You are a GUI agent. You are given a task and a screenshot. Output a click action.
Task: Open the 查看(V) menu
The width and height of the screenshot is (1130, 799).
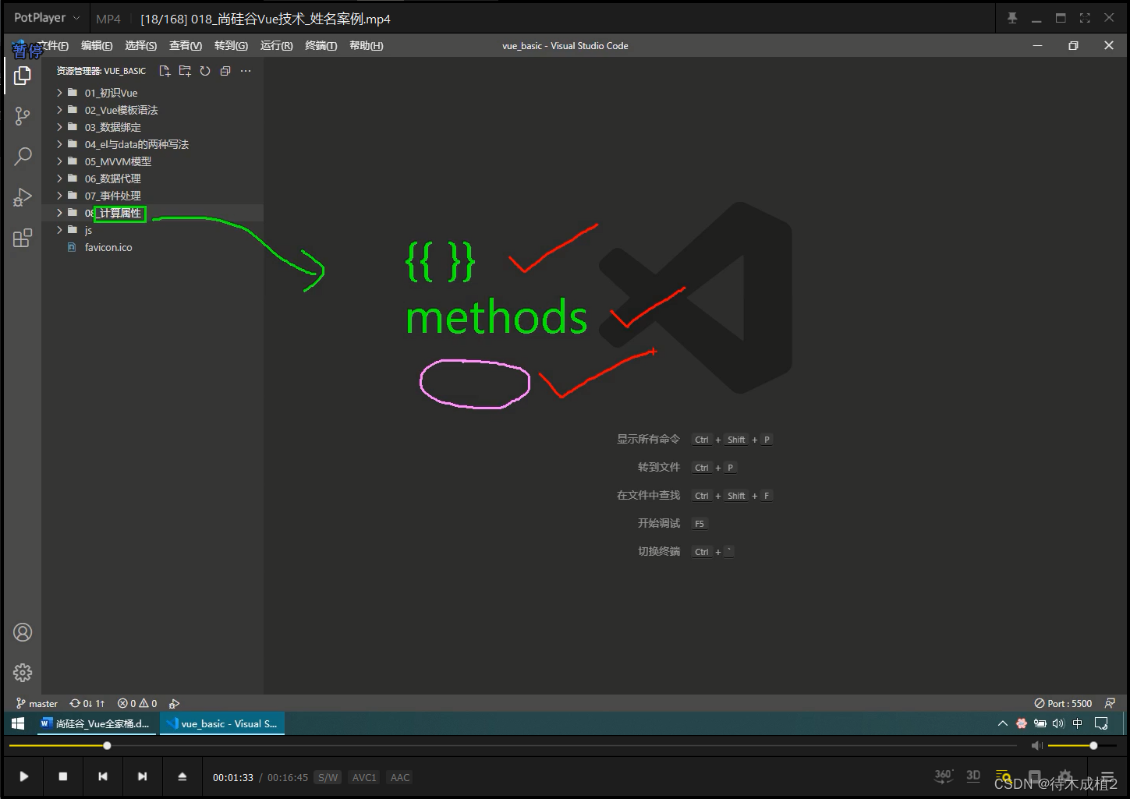(x=186, y=46)
